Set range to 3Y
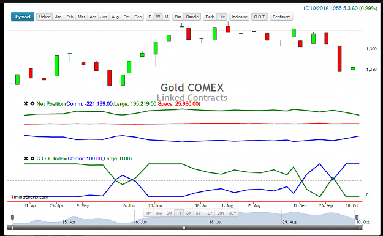The height and width of the screenshot is (236, 383). [189, 213]
